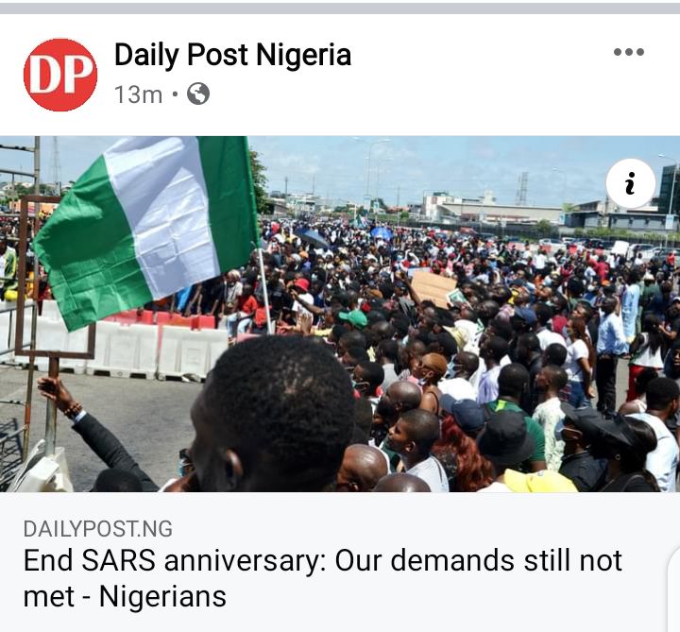Tap the partially visible card at right edge

tap(673, 589)
